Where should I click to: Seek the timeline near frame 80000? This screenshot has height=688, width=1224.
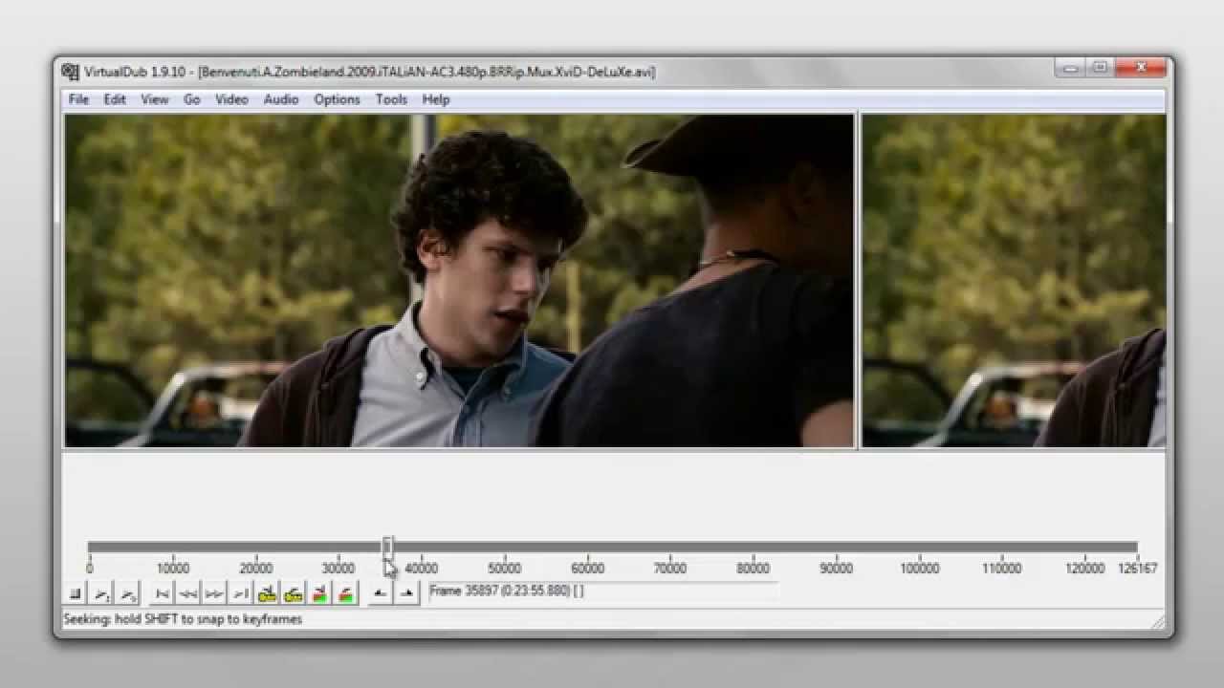coord(754,548)
